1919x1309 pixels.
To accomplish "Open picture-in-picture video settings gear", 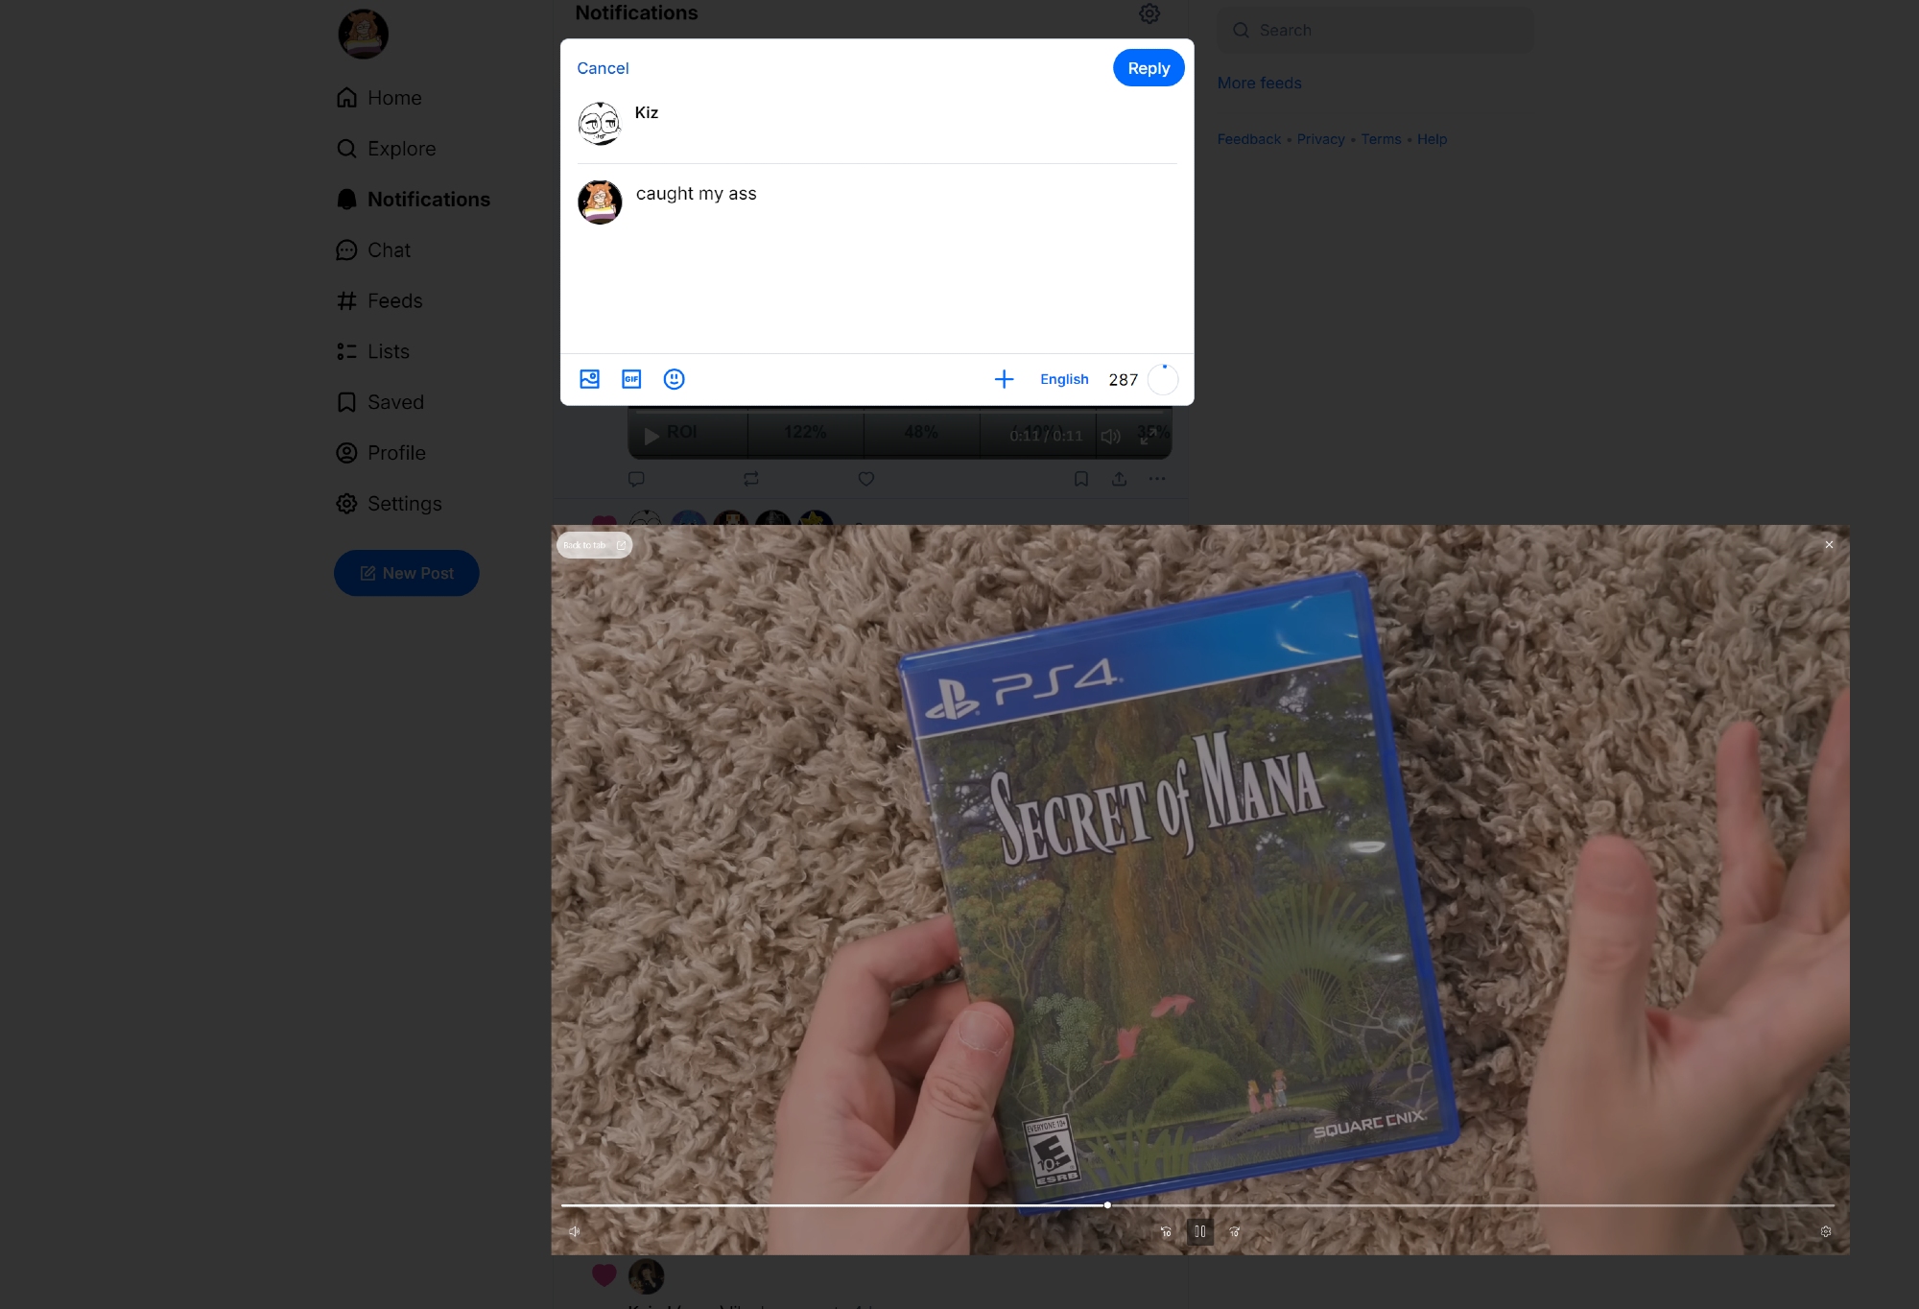I will tap(1825, 1231).
